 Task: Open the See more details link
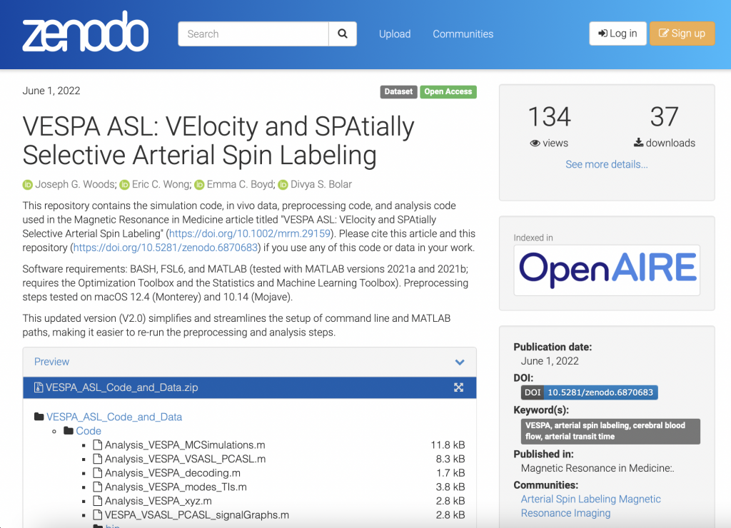(x=606, y=164)
